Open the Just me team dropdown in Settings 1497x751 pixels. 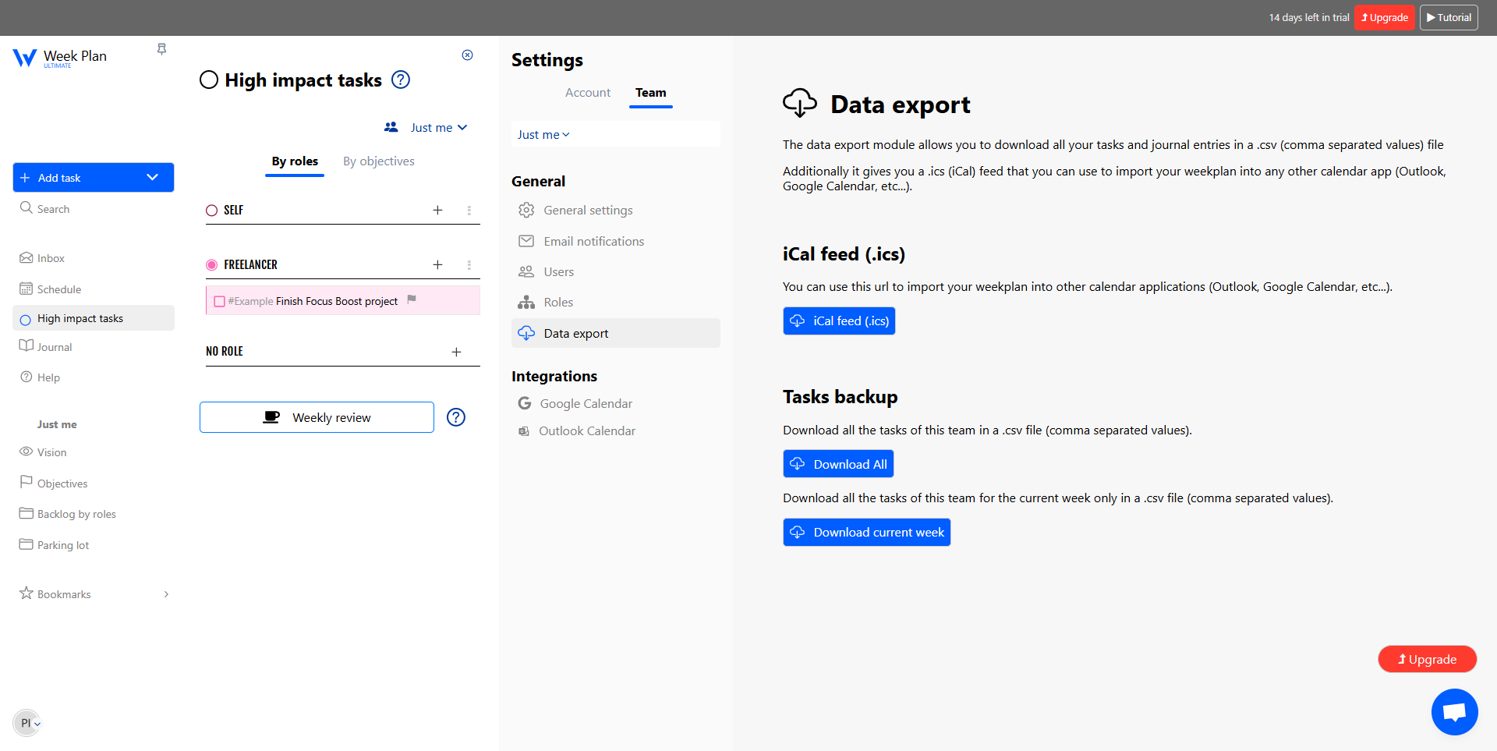pyautogui.click(x=543, y=134)
